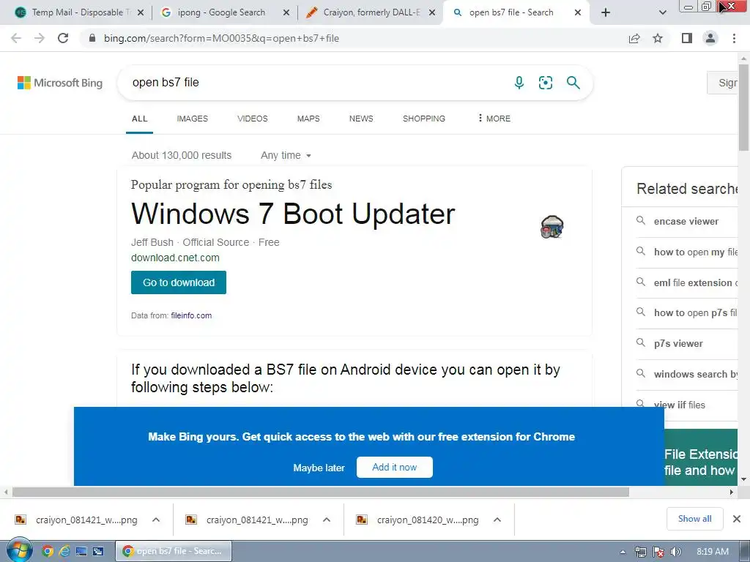This screenshot has width=750, height=562.
Task: Select the SHOPPING search tab
Action: click(424, 119)
